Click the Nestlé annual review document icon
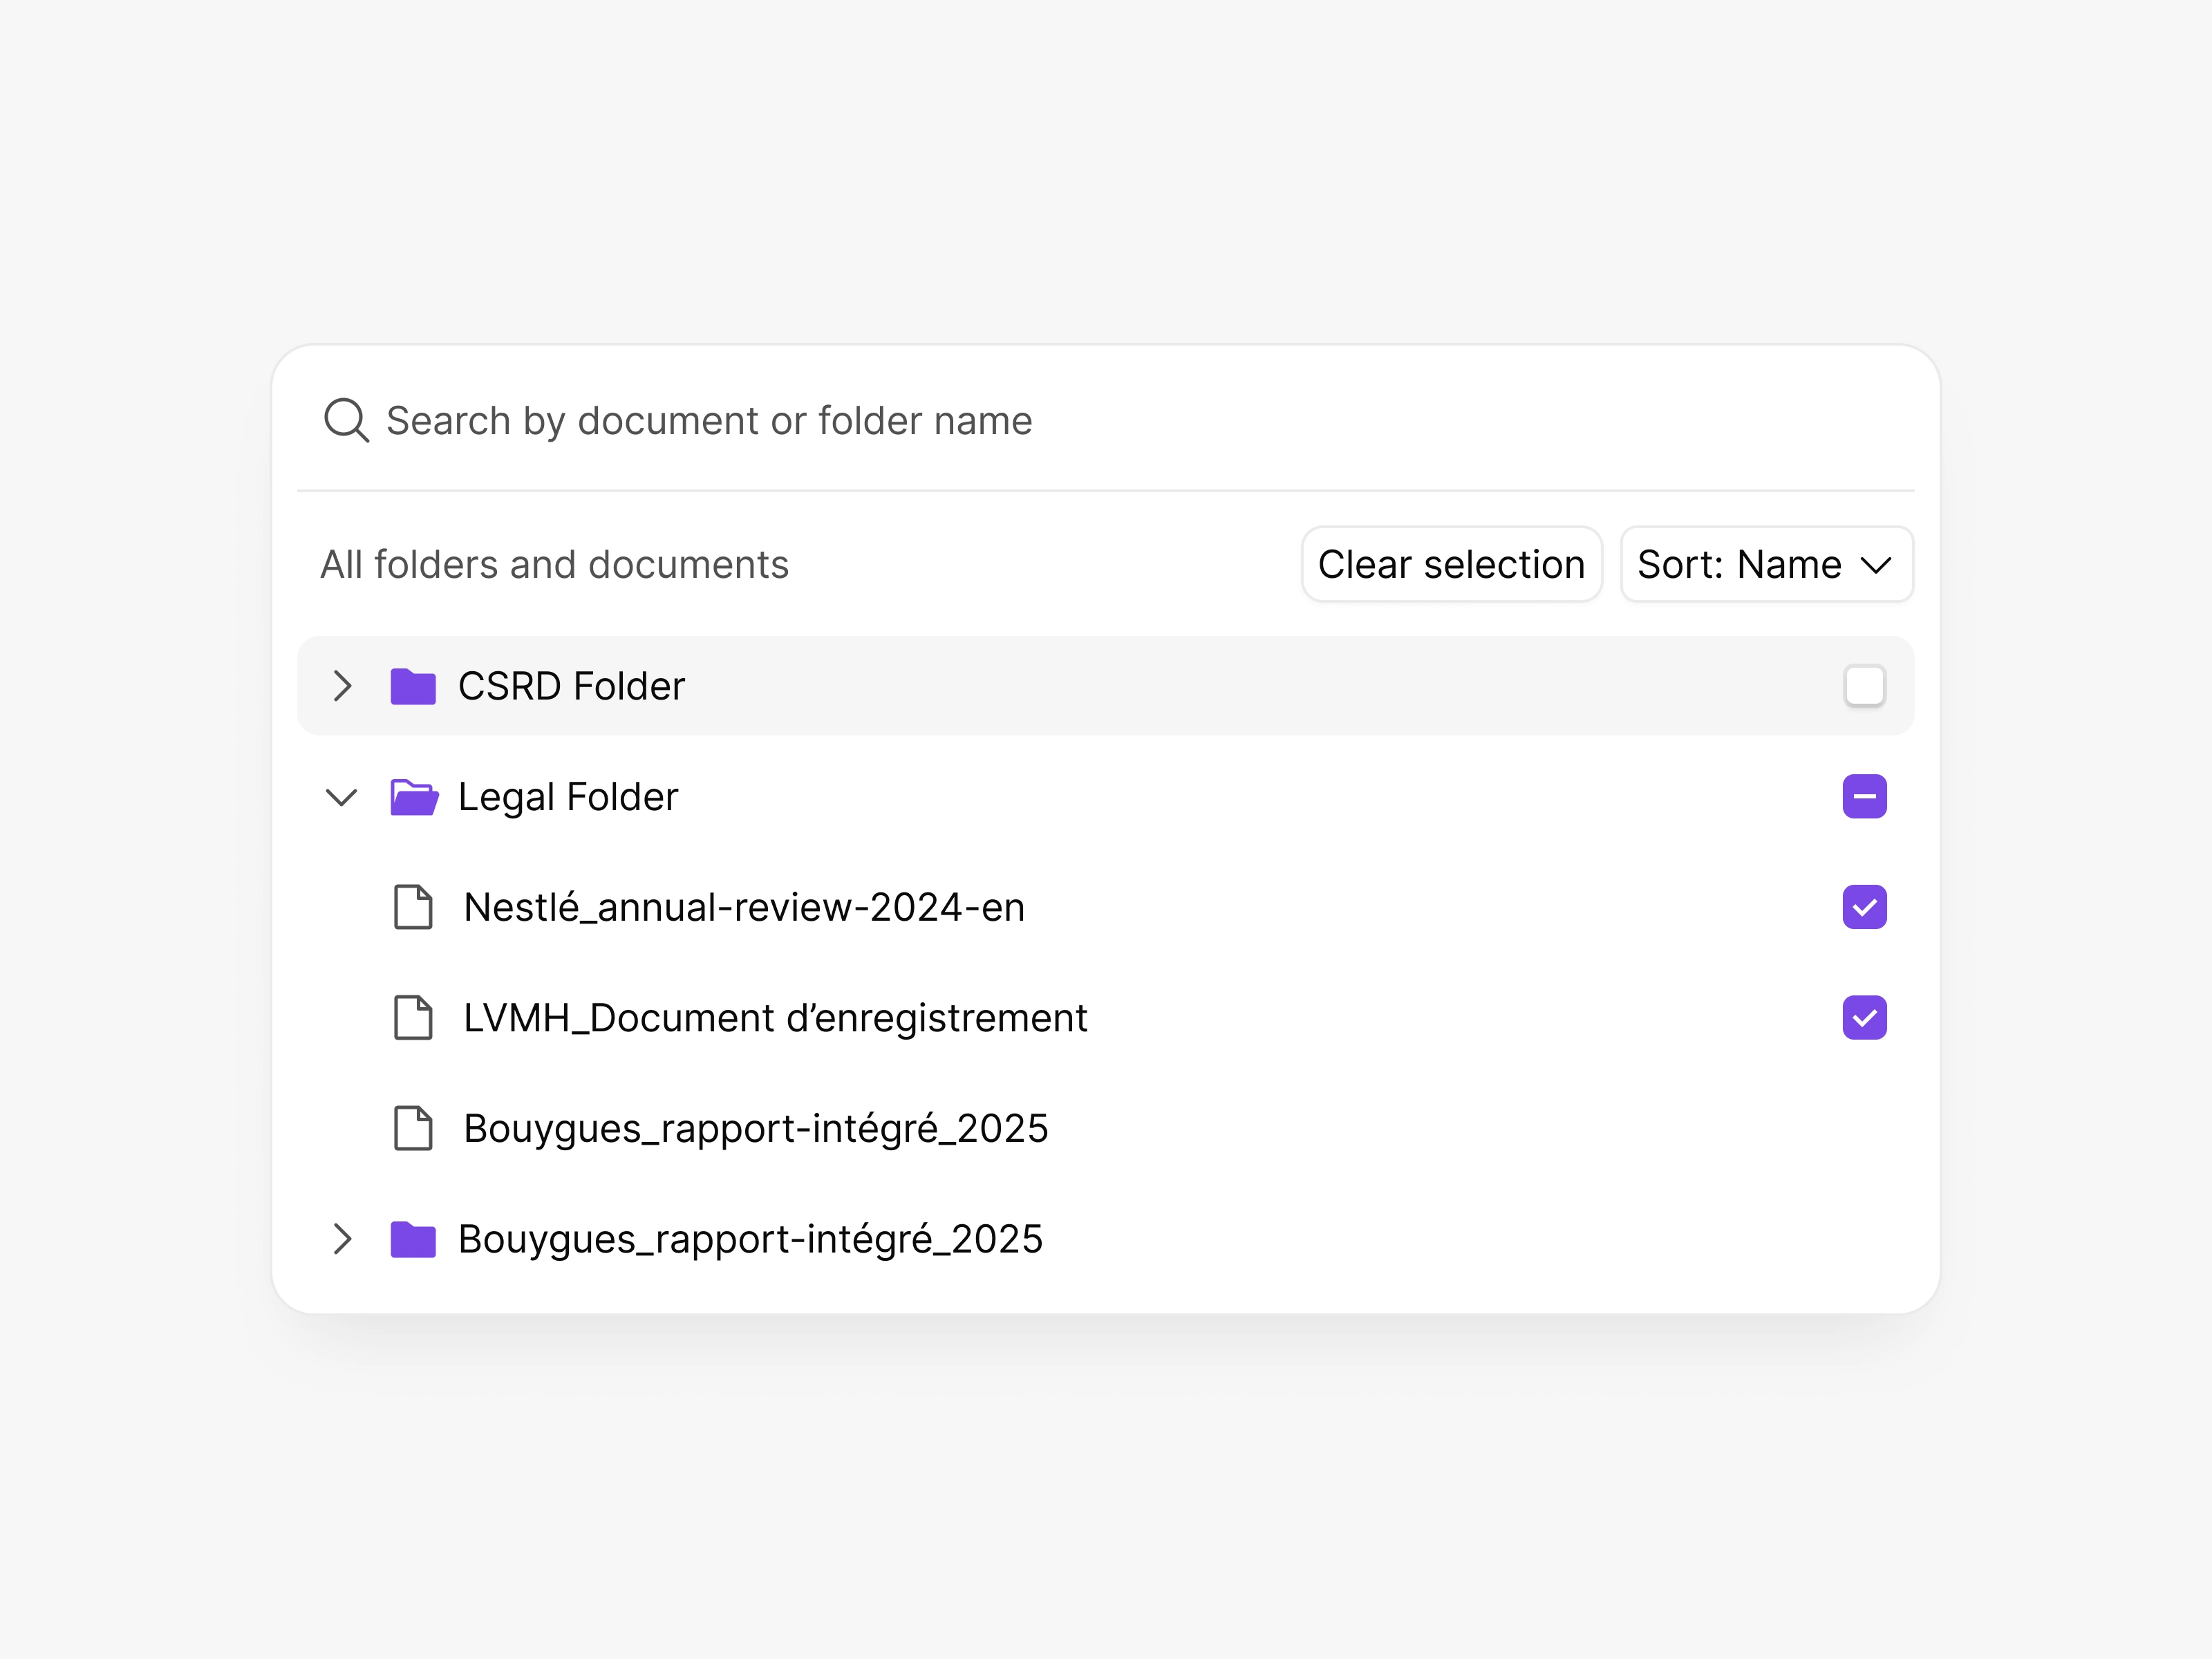The image size is (2212, 1659). pyautogui.click(x=413, y=907)
